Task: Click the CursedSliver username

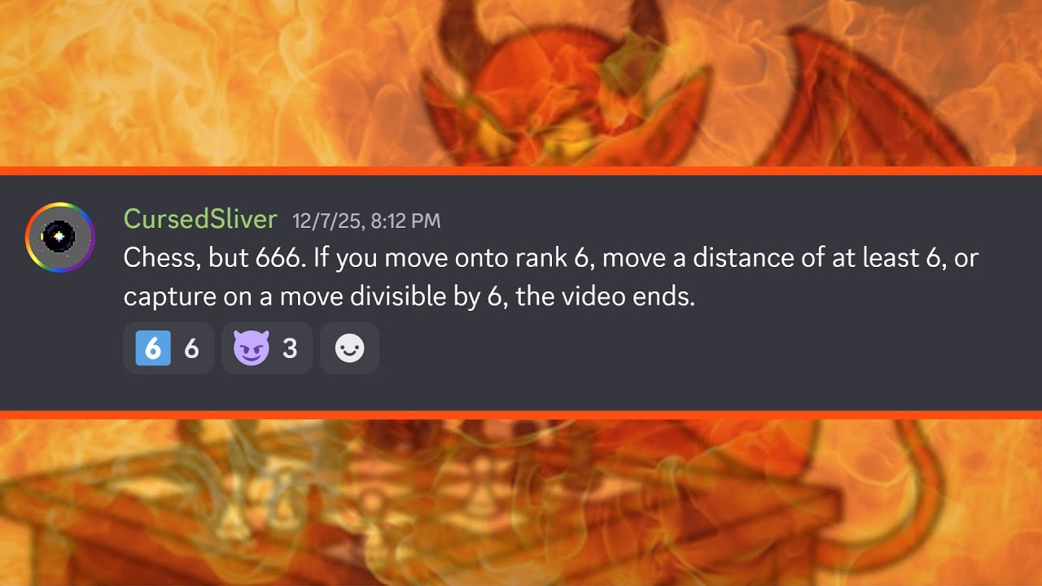Action: [200, 219]
